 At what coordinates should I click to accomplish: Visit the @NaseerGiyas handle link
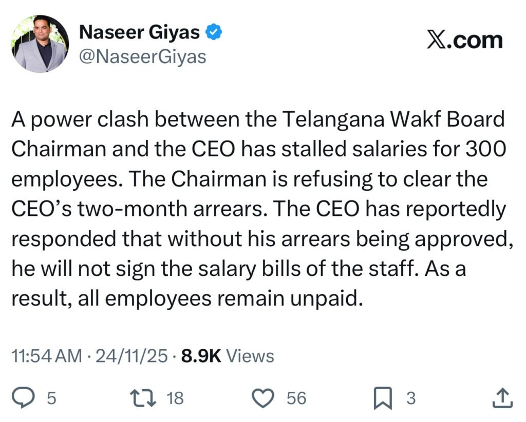(142, 56)
